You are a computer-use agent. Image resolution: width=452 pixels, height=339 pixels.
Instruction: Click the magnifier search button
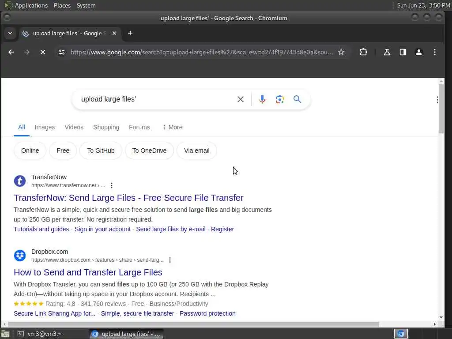click(x=297, y=99)
